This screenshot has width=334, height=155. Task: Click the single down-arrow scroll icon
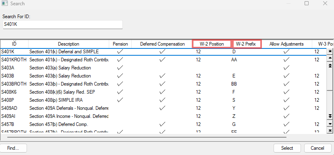(330, 124)
